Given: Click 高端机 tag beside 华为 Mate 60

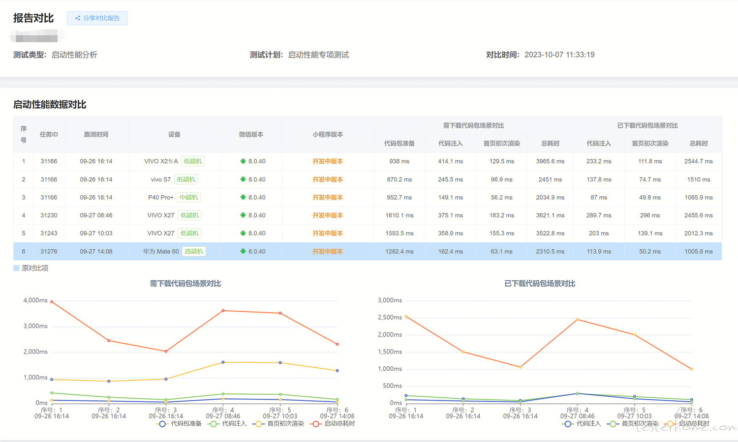Looking at the screenshot, I should pyautogui.click(x=194, y=251).
